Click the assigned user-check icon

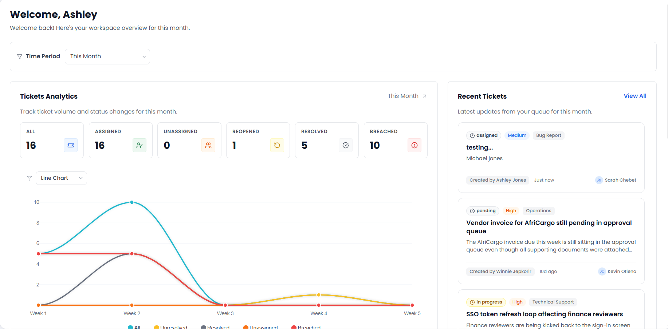[x=139, y=145]
